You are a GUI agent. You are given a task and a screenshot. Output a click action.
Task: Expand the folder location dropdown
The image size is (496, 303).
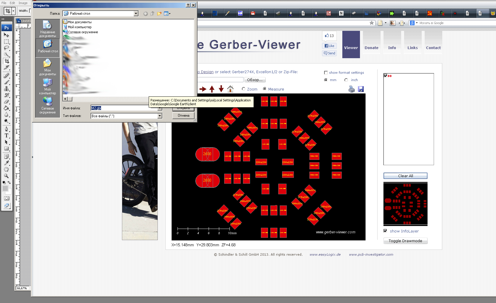click(136, 14)
